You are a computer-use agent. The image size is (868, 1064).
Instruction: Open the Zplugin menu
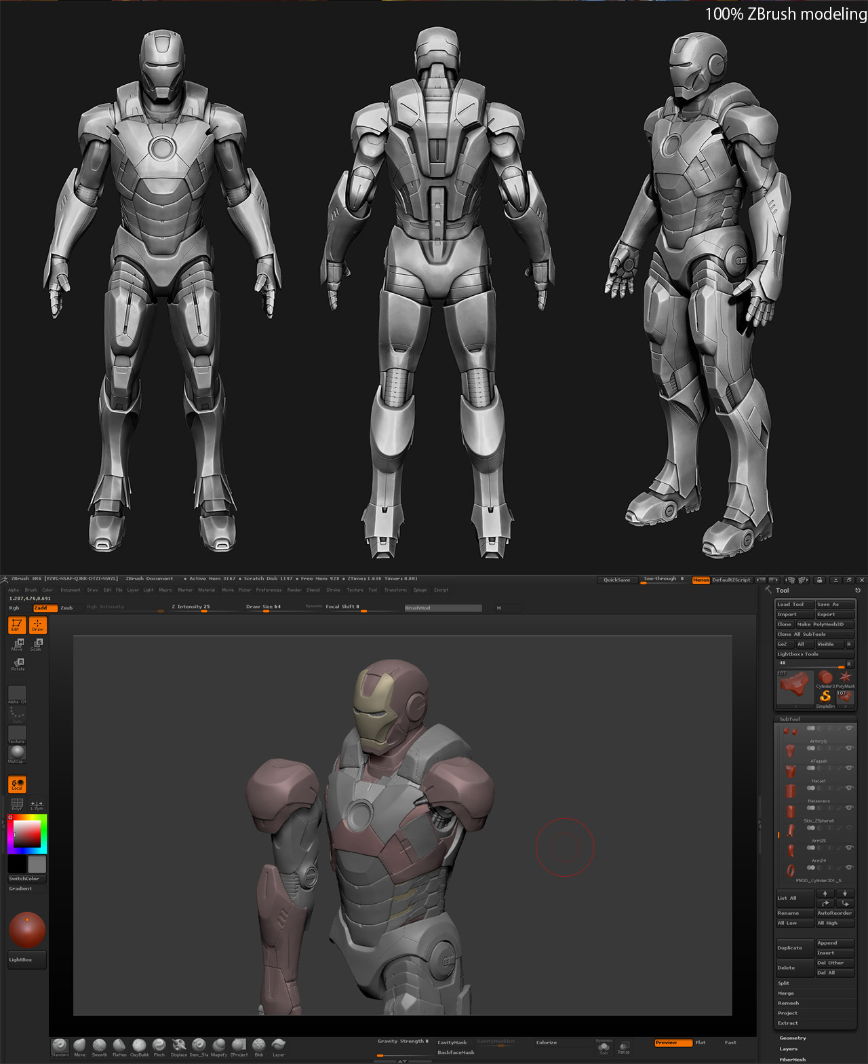coord(420,590)
